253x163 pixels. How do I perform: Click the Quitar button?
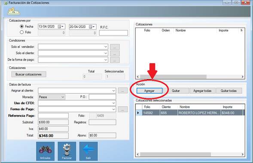176,91
